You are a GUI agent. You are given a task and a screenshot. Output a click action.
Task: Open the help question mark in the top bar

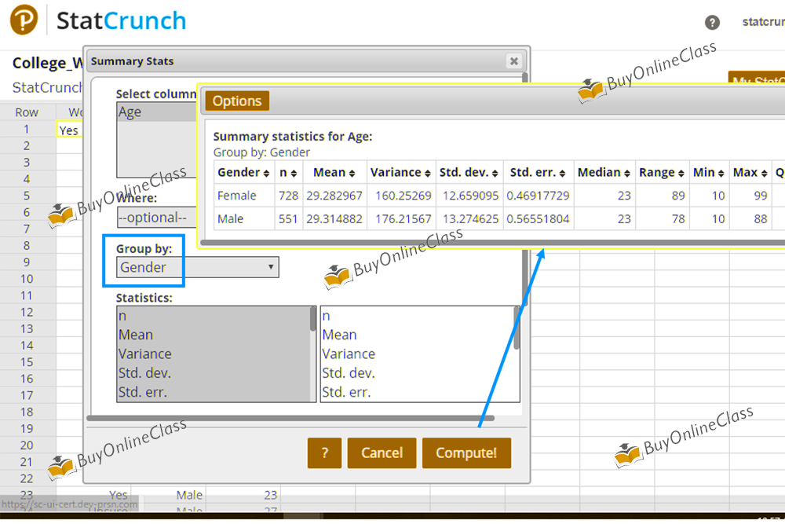coord(712,23)
